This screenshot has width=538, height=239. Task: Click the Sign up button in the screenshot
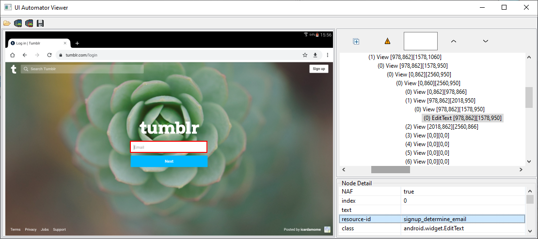(319, 69)
